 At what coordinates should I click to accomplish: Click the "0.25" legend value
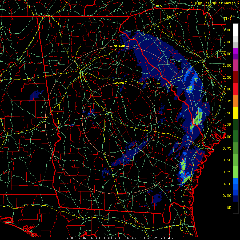(x=227, y=172)
